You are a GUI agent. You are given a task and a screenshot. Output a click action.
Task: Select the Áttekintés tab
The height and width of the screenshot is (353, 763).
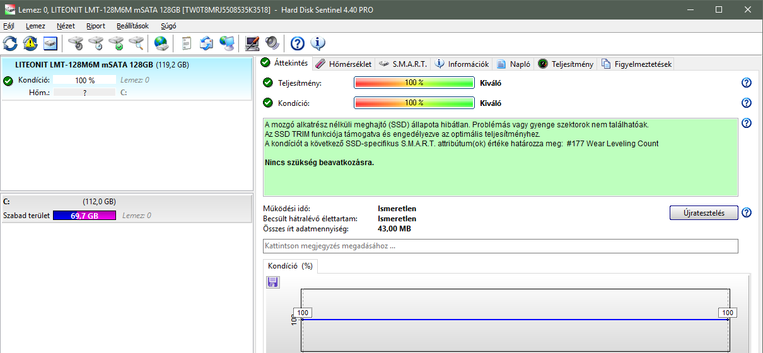(284, 63)
